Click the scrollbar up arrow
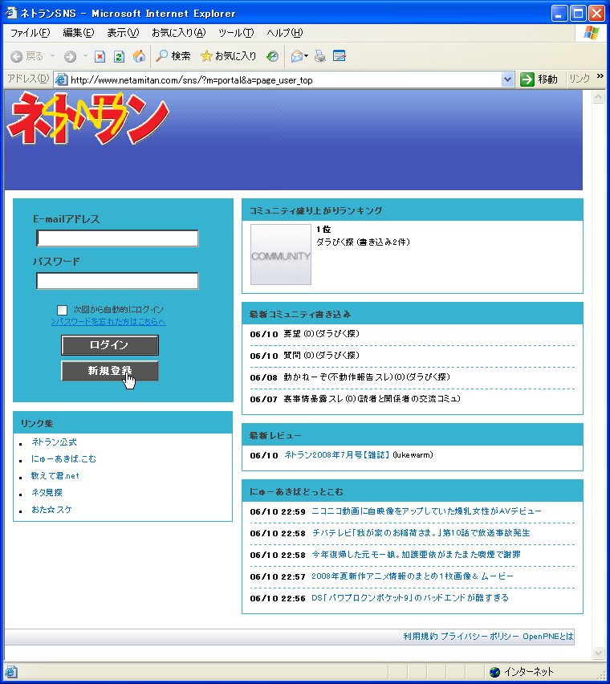This screenshot has width=610, height=684. (598, 97)
